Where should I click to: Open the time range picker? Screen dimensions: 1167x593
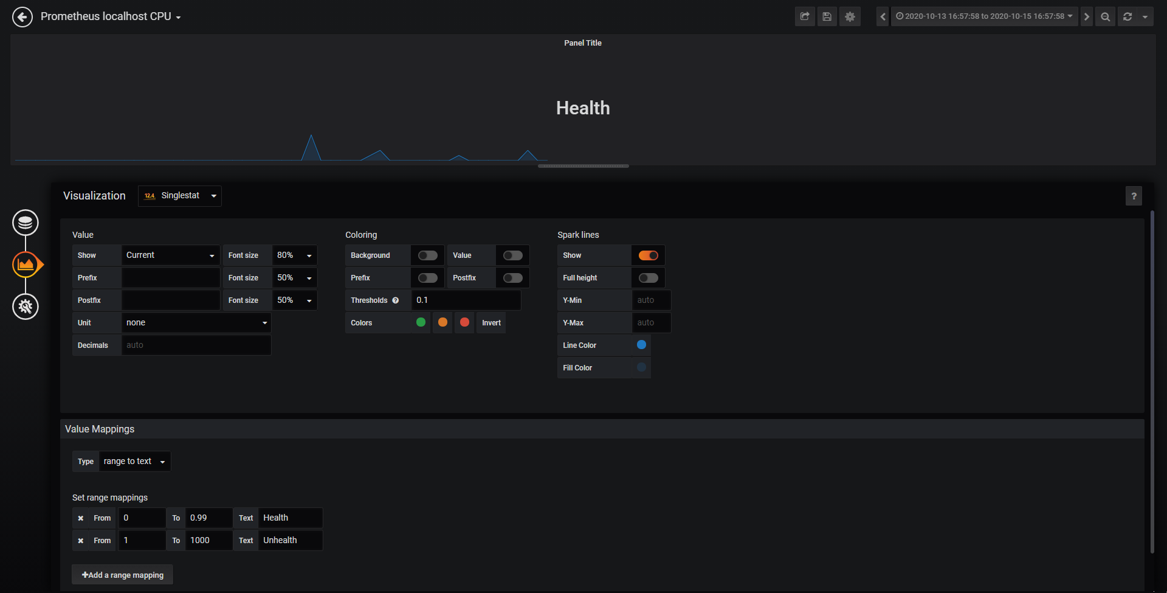[x=985, y=16]
